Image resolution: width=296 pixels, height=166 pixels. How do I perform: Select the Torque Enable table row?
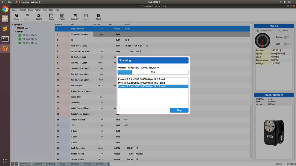tap(152, 120)
